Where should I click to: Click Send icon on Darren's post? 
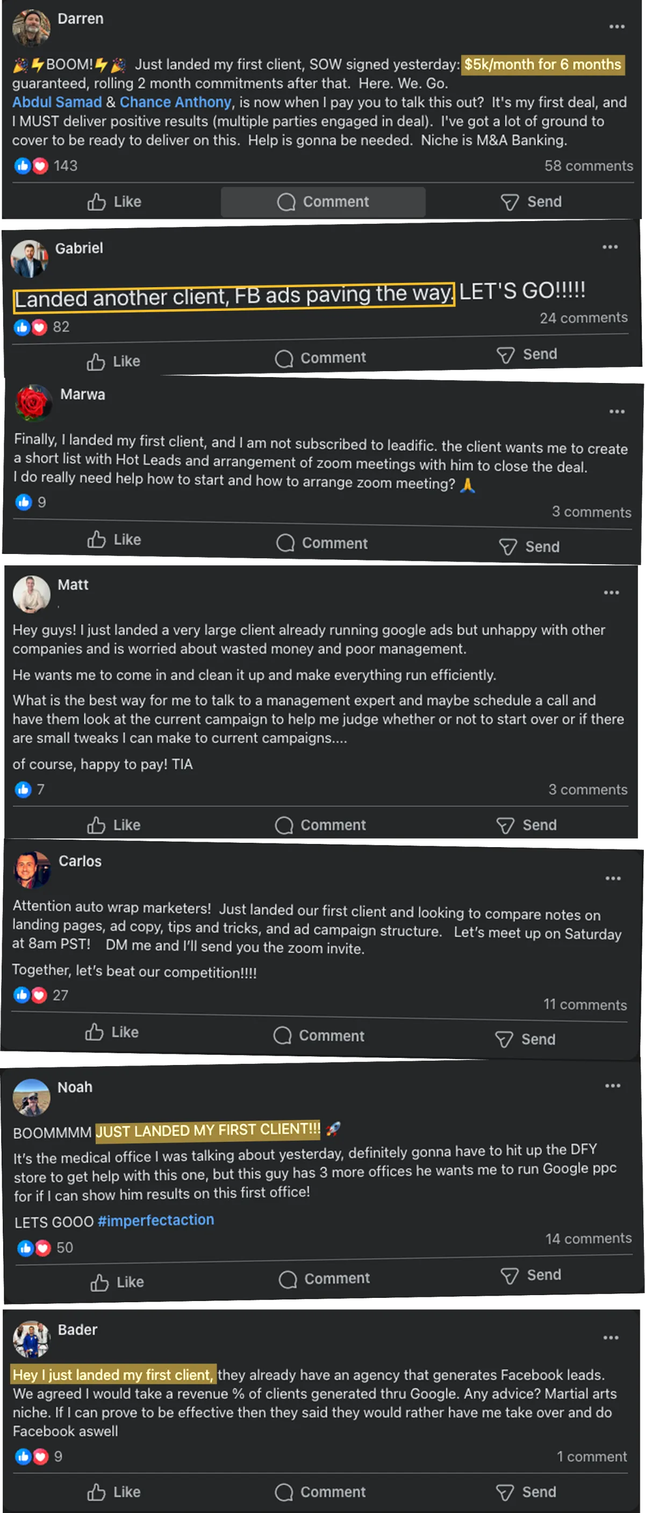(x=509, y=203)
